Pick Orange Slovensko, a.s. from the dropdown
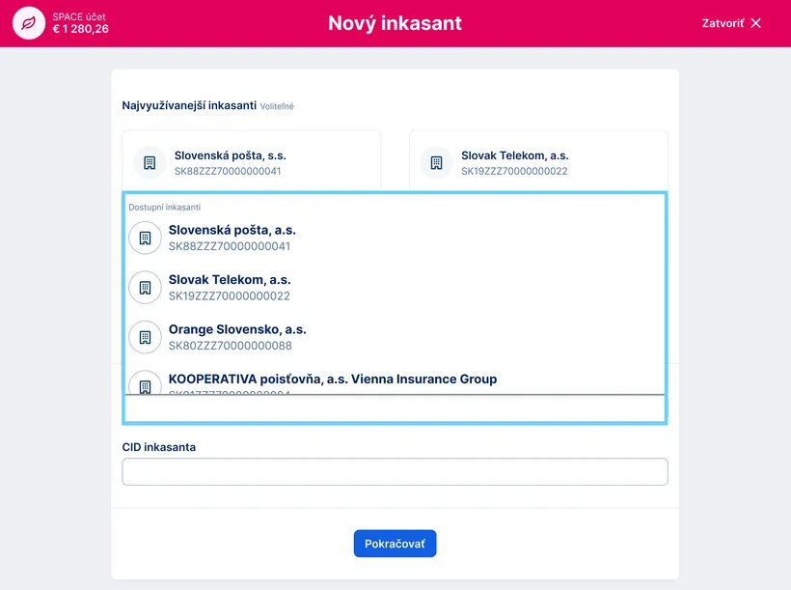 (237, 329)
